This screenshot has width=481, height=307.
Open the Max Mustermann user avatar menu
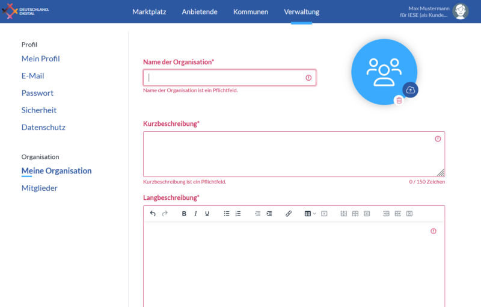tap(460, 11)
